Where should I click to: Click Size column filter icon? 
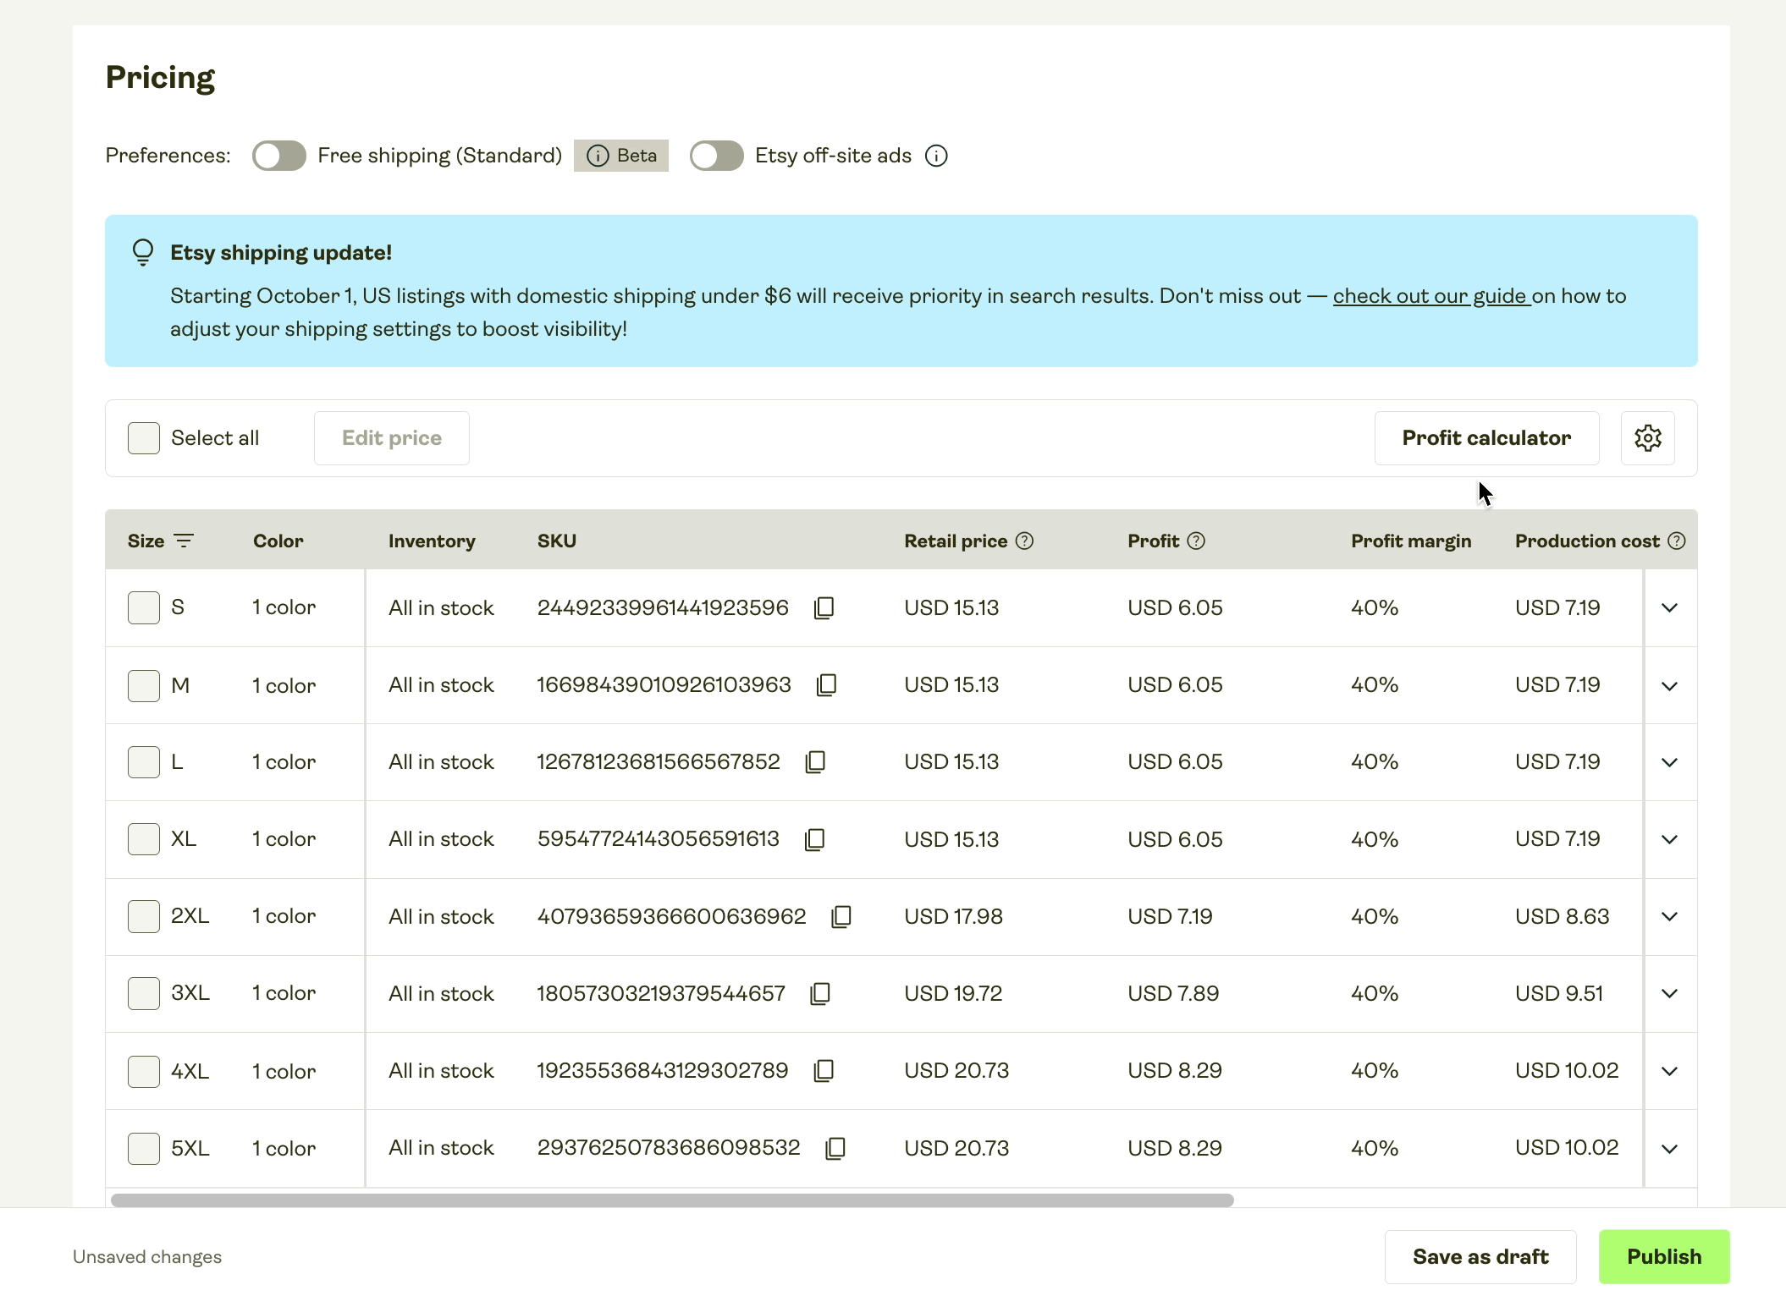[x=184, y=541]
